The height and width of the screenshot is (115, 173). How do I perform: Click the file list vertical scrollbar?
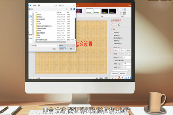[x=75, y=28]
